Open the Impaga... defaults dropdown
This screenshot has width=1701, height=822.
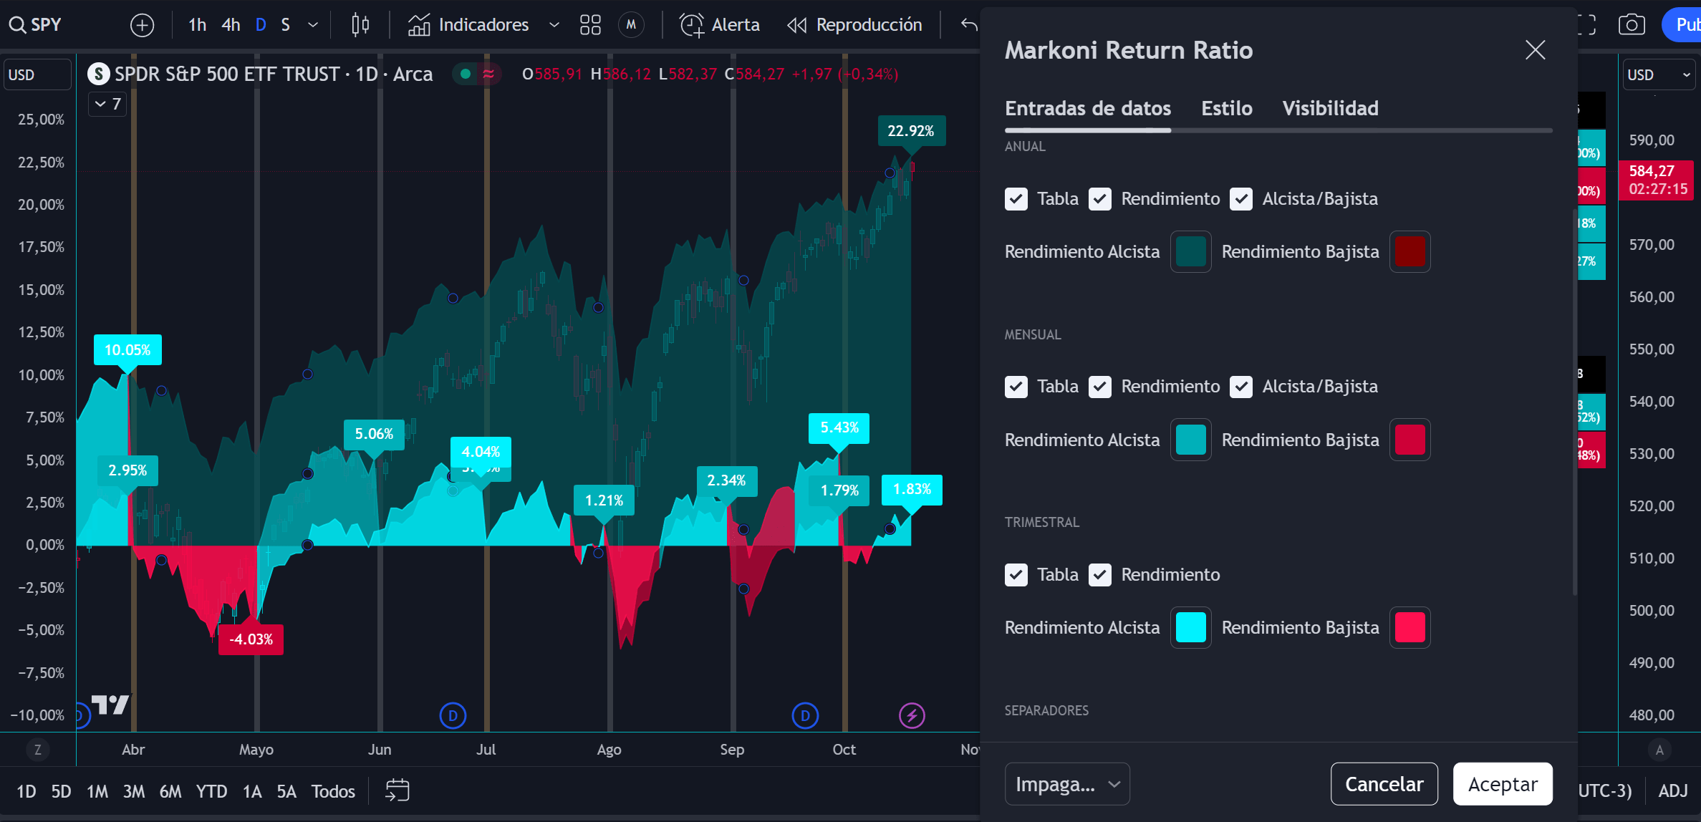point(1067,784)
